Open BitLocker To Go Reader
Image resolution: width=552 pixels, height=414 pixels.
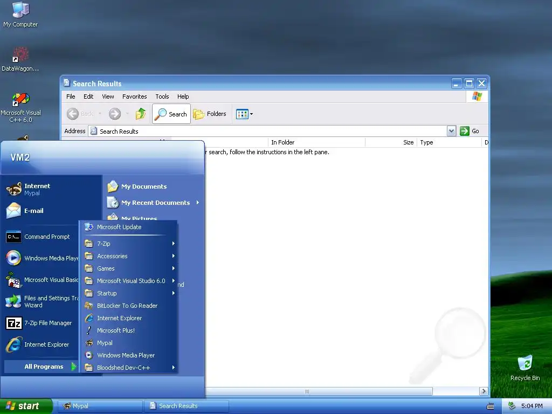[129, 306]
